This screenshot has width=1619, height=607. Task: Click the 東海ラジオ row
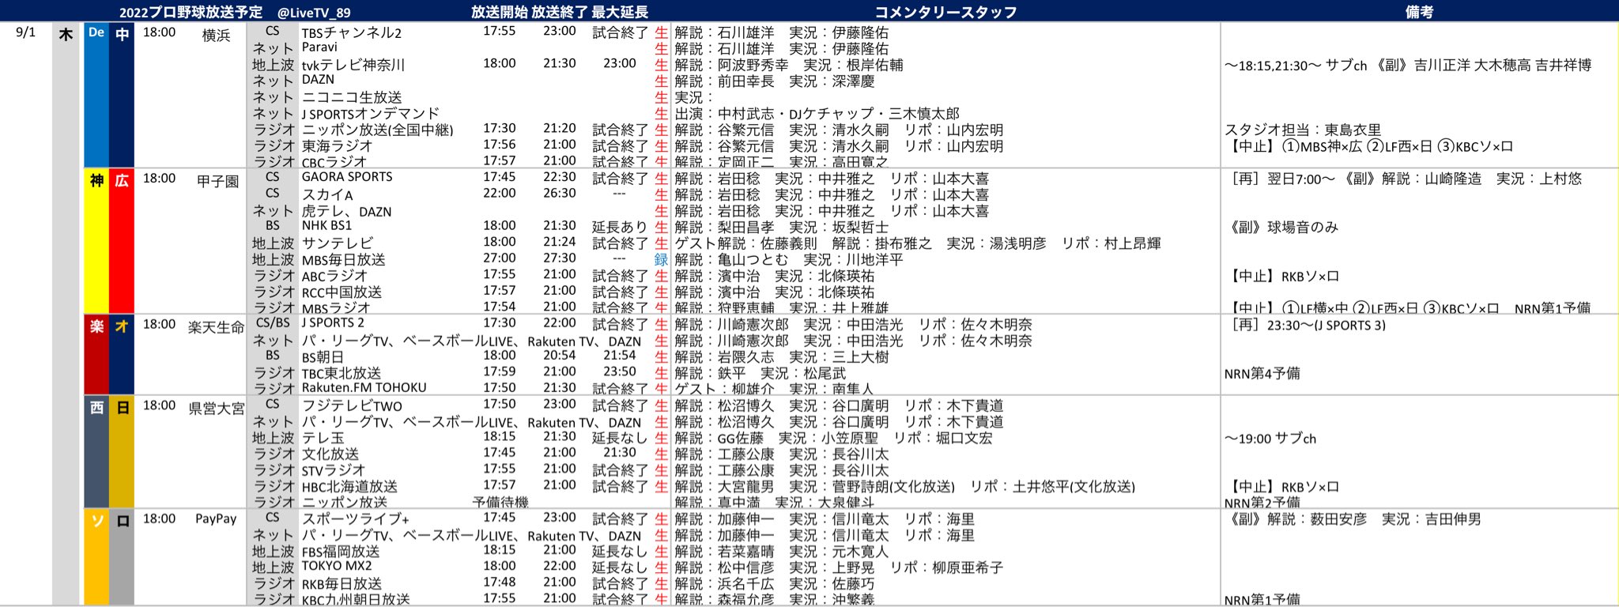coord(337,146)
